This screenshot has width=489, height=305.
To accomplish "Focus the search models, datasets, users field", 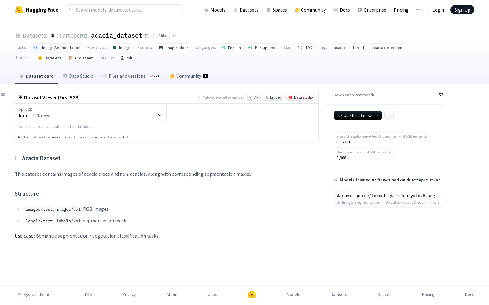I will click(x=124, y=10).
